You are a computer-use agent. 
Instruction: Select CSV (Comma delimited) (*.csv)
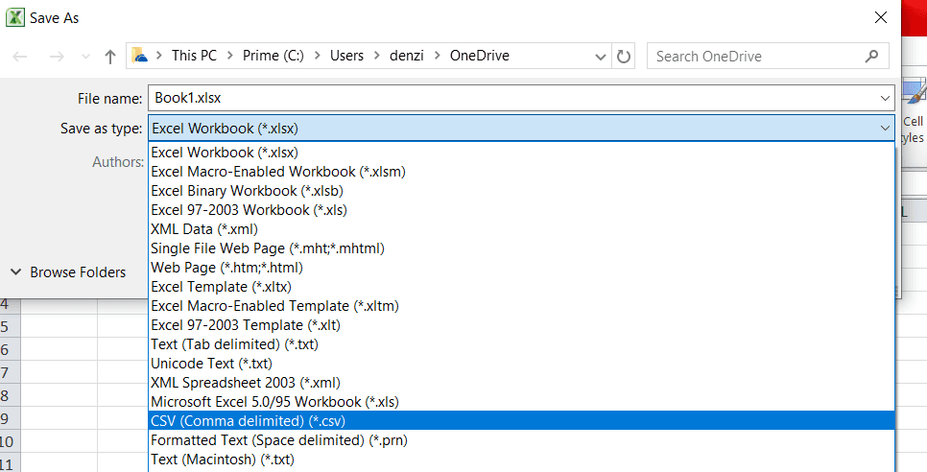point(522,420)
